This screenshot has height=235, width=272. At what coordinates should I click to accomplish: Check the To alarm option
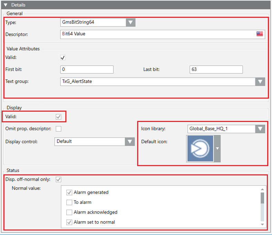coord(69,203)
